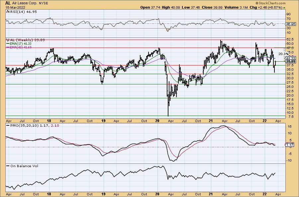Screen dimensions: 299x197
Task: Click the RSI 70 axis label
Action: coord(288,19)
